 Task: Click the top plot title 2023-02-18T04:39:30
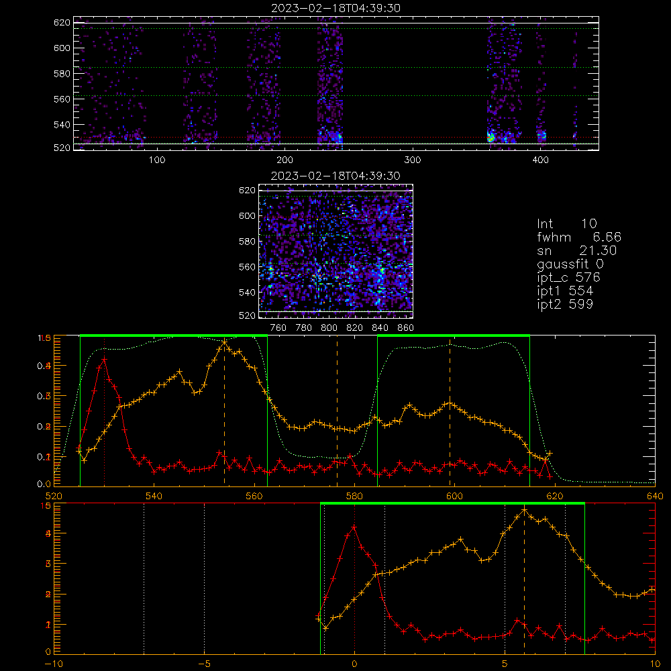(335, 8)
